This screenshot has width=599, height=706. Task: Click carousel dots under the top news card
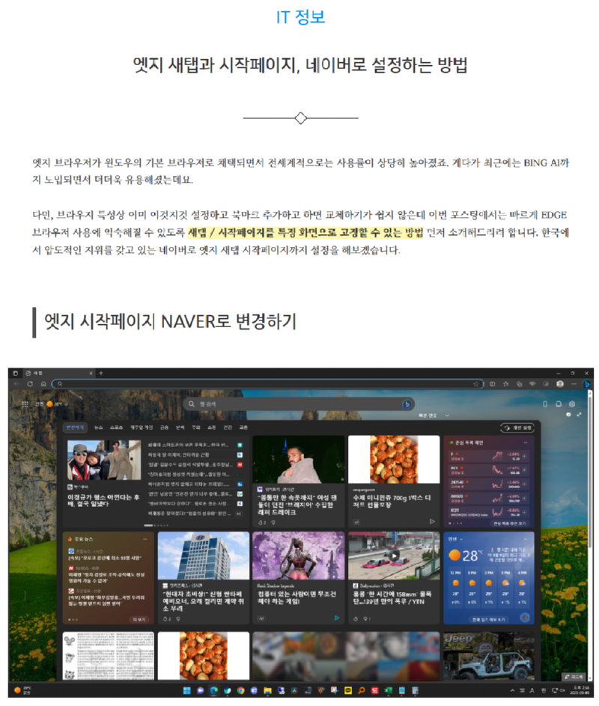point(156,525)
